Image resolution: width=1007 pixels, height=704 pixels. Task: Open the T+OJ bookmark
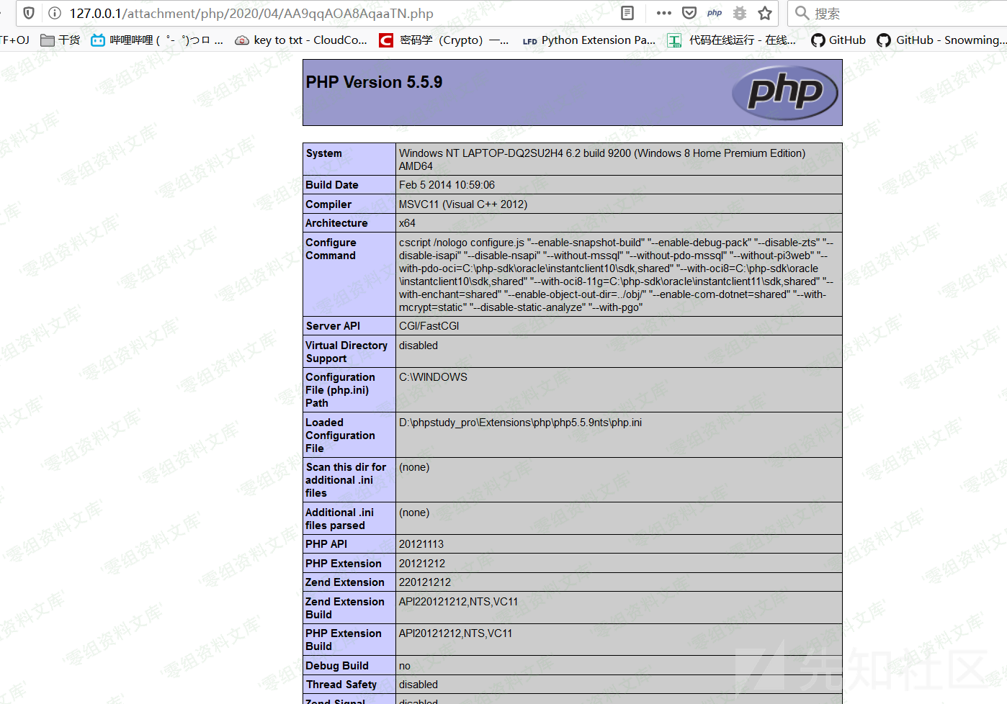pos(14,40)
